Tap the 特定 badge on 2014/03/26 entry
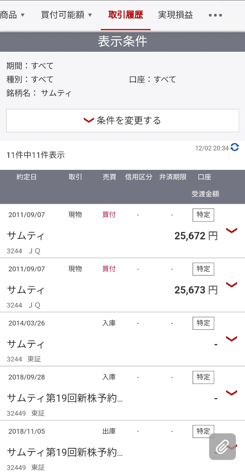This screenshot has height=474, width=245. coord(204,323)
